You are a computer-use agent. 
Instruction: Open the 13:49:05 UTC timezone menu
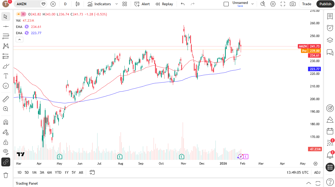point(298,172)
